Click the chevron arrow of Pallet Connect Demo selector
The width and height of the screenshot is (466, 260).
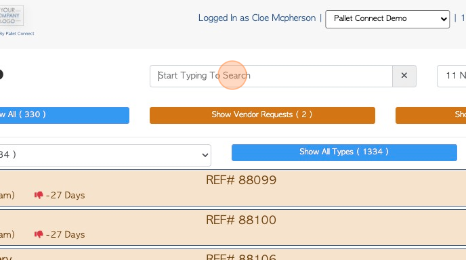click(x=444, y=20)
